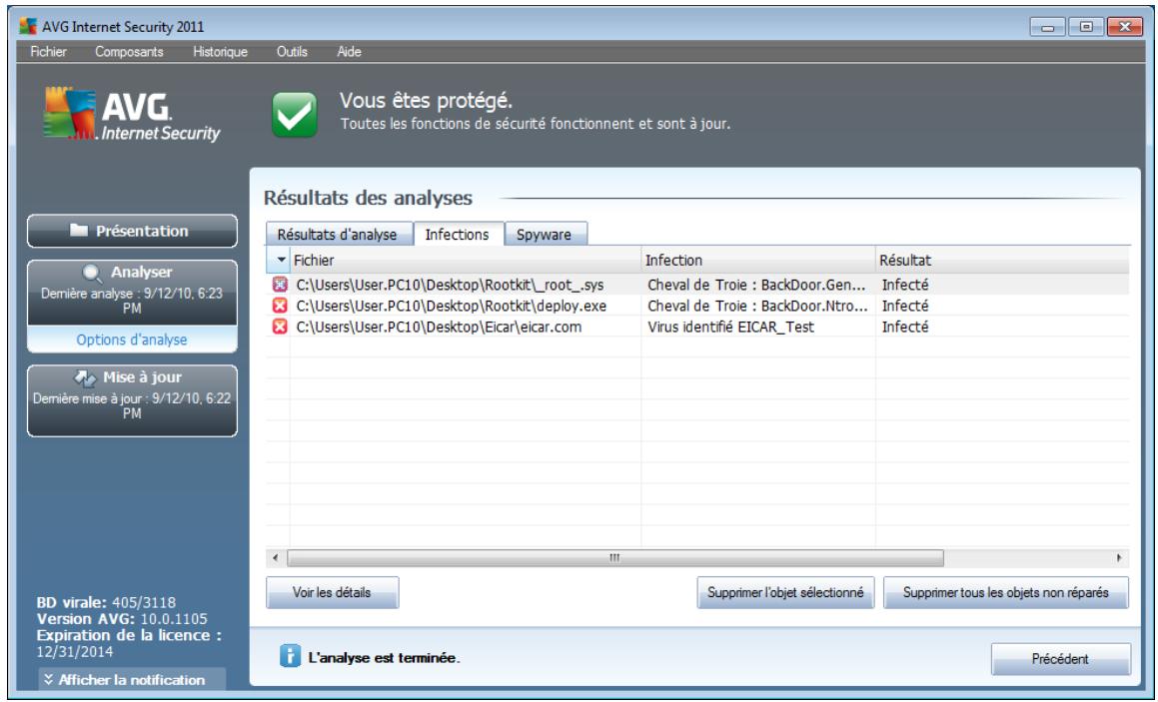Image resolution: width=1158 pixels, height=702 pixels.
Task: Open the Mise à jour section
Action: tap(132, 400)
